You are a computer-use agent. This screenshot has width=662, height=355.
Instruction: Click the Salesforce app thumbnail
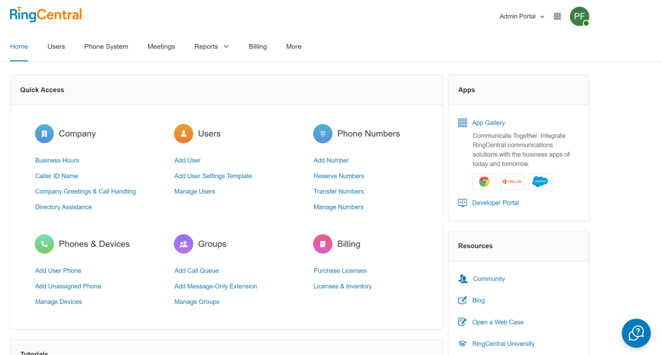pyautogui.click(x=540, y=181)
